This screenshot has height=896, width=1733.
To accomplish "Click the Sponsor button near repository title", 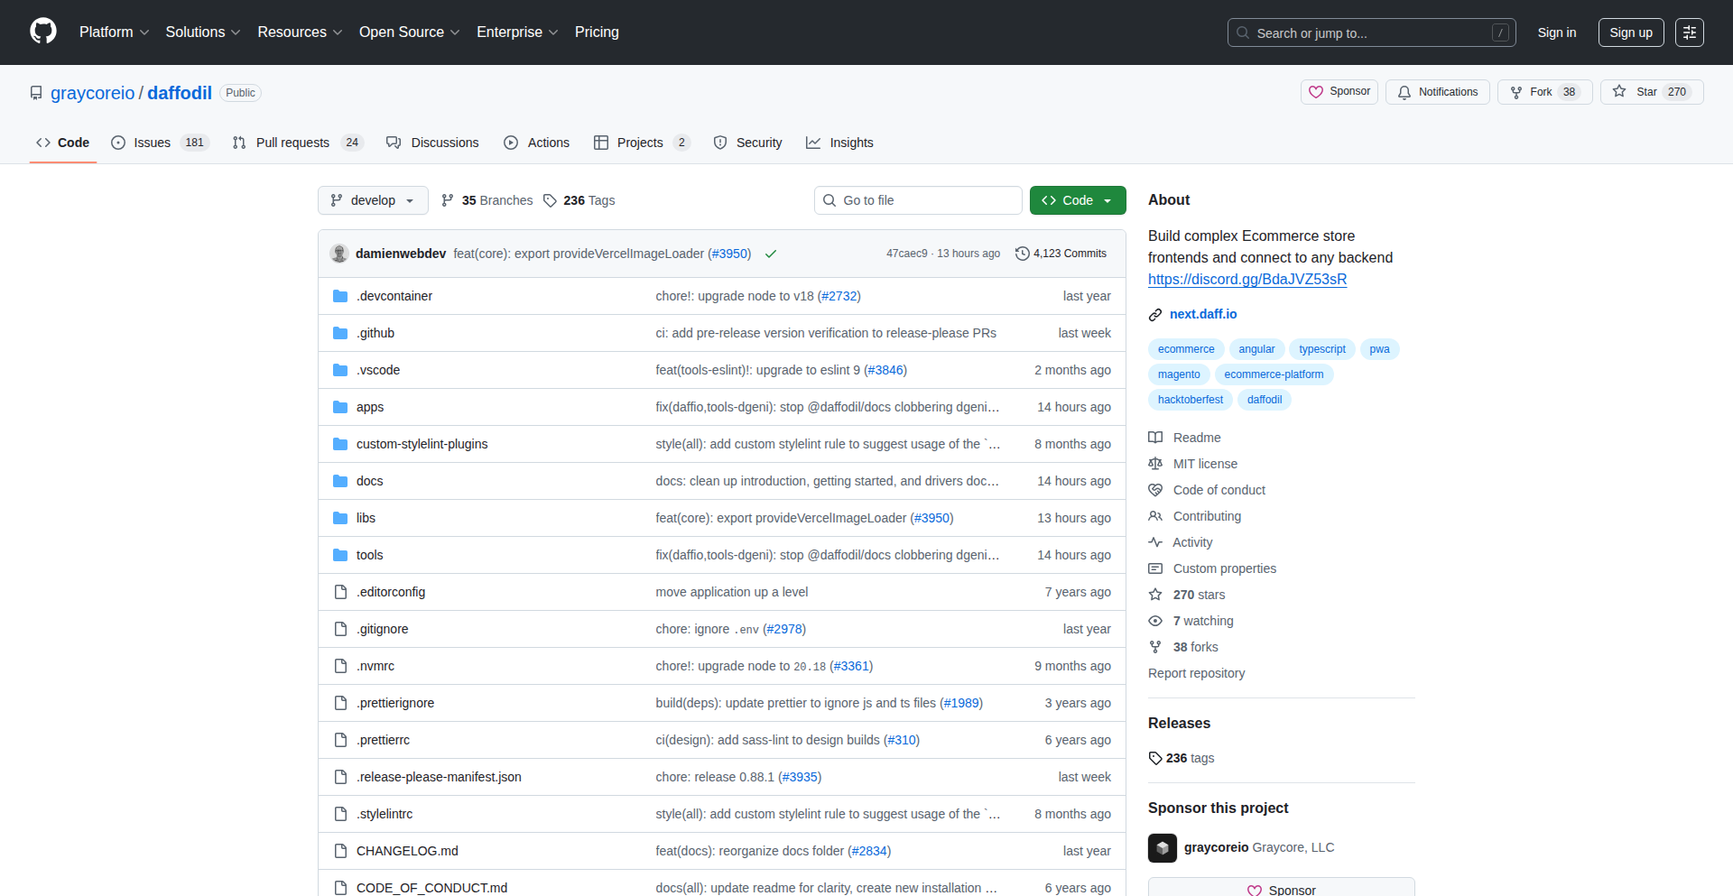I will pos(1339,92).
